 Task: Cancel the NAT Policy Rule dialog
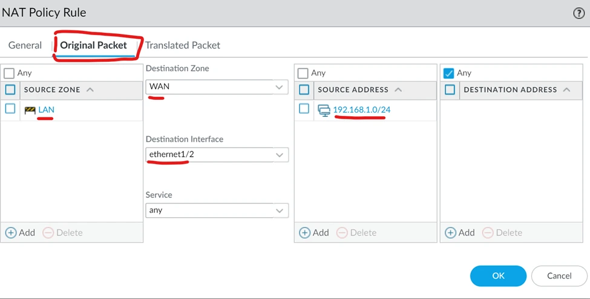pyautogui.click(x=559, y=275)
